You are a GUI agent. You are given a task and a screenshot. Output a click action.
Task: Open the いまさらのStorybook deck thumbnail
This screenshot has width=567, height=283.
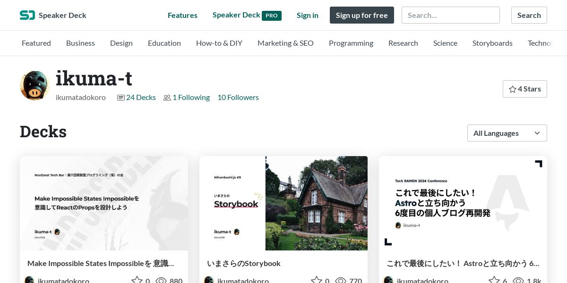pos(283,203)
